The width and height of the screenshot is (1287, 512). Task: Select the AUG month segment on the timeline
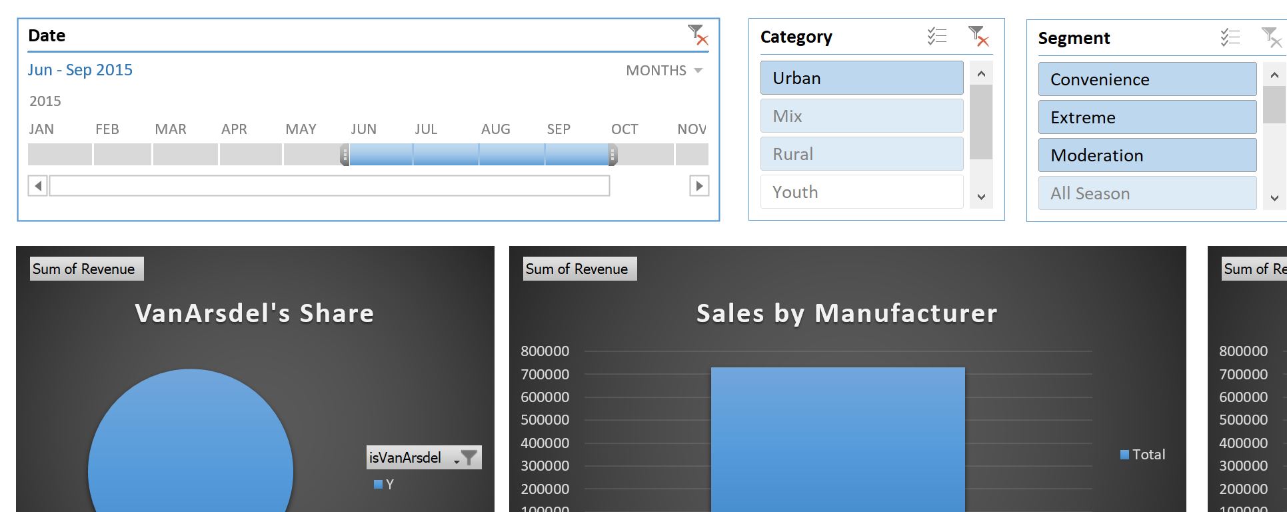click(x=512, y=155)
